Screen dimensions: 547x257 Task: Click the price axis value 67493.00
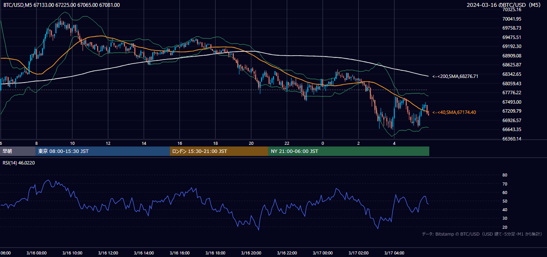click(511, 102)
